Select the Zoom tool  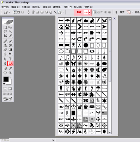point(10,73)
